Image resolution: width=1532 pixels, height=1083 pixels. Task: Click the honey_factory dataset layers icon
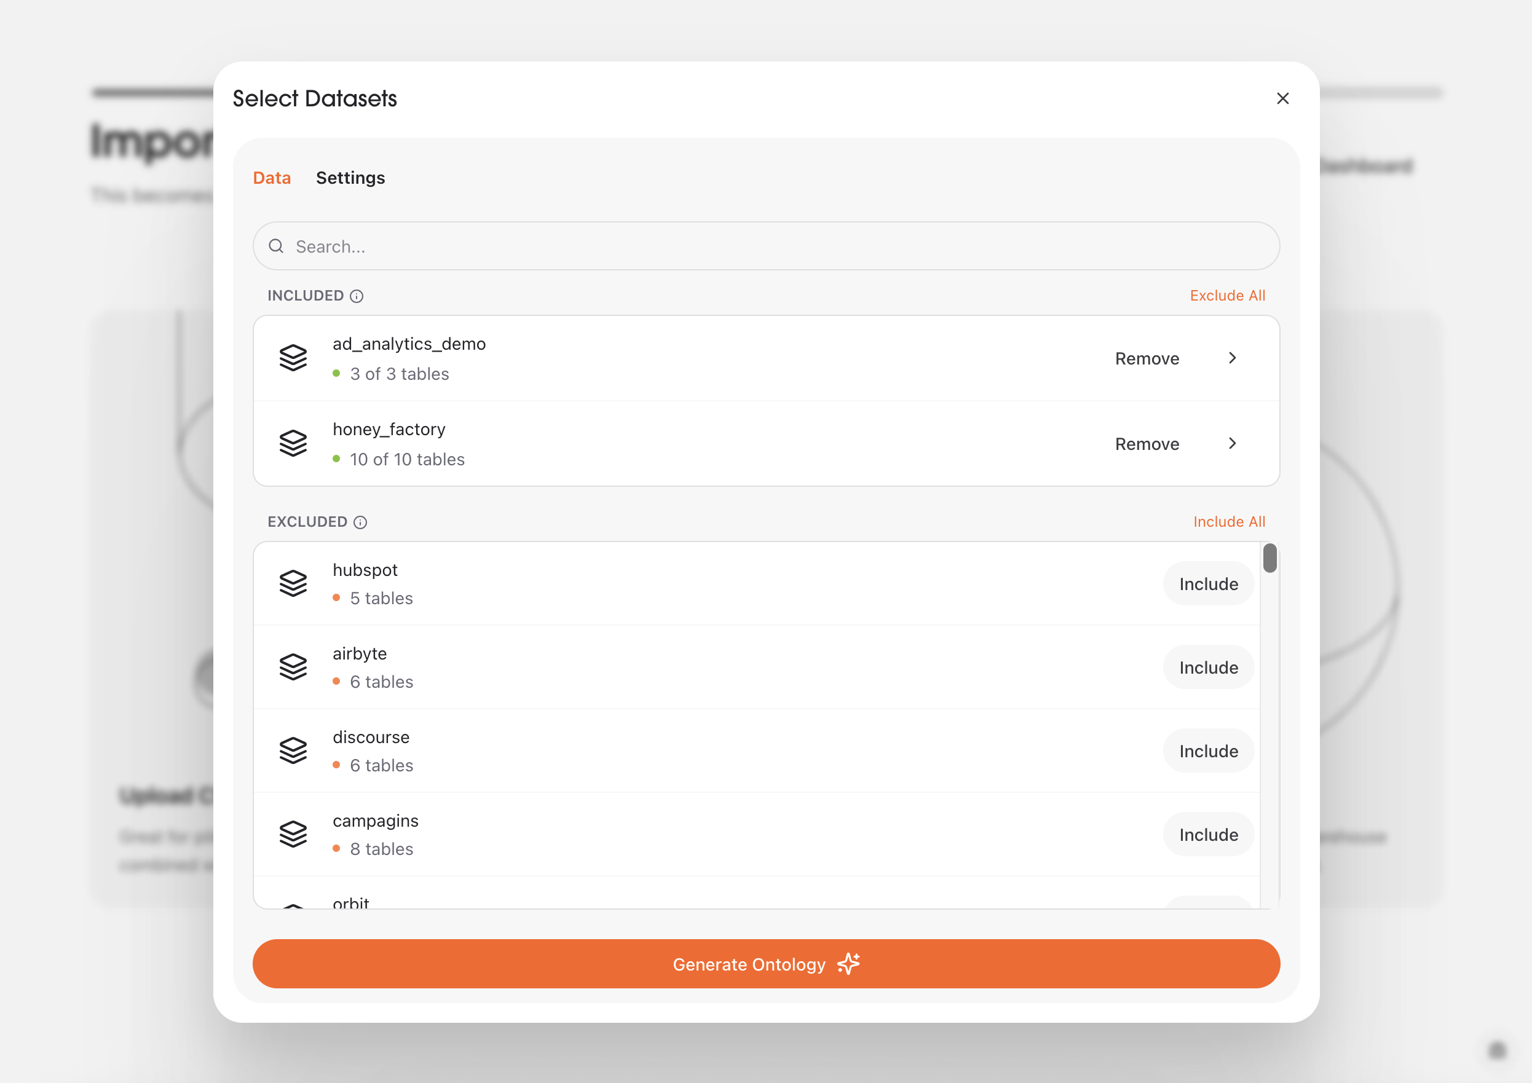click(x=294, y=443)
